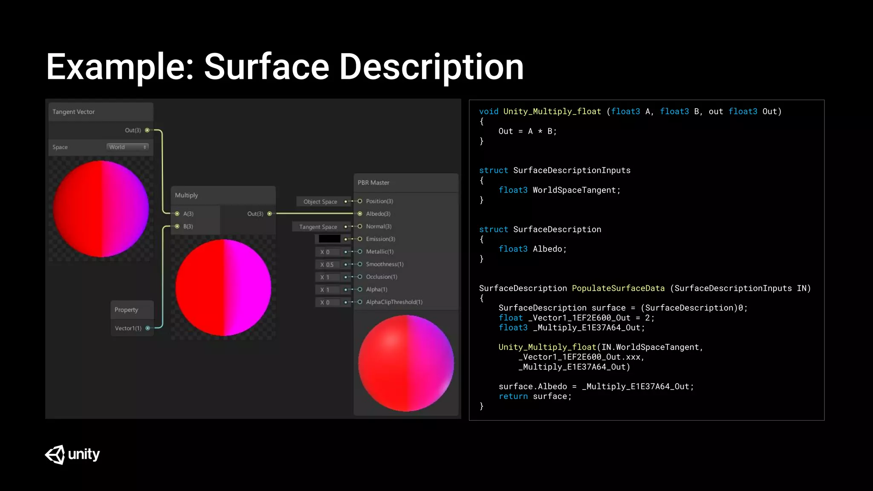Click the Tangent Vector Out(3) output port
The image size is (873, 491).
(147, 130)
